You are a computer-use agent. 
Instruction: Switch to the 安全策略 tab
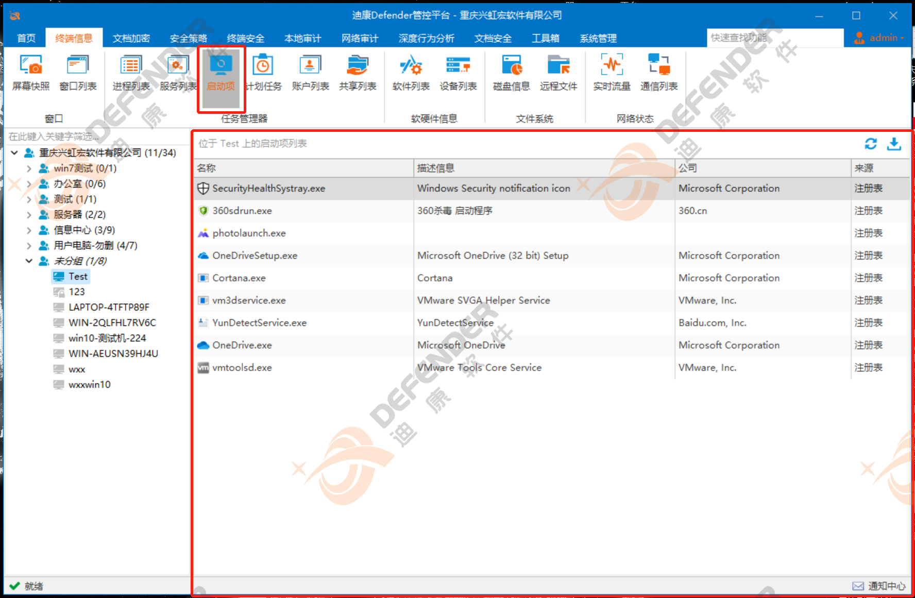coord(189,38)
